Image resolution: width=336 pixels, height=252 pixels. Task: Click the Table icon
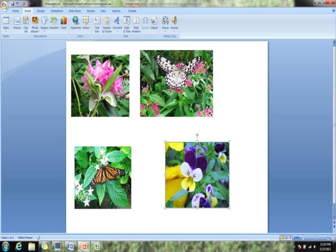coord(6,20)
